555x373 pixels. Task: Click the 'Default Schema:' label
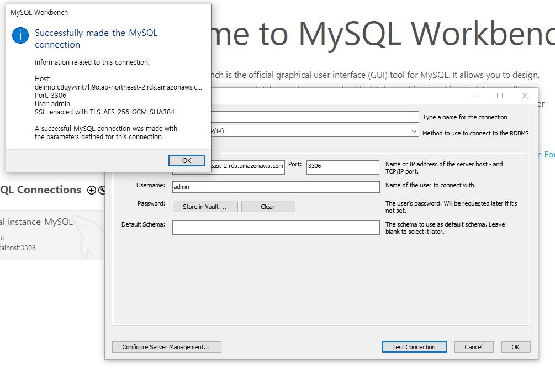point(144,224)
